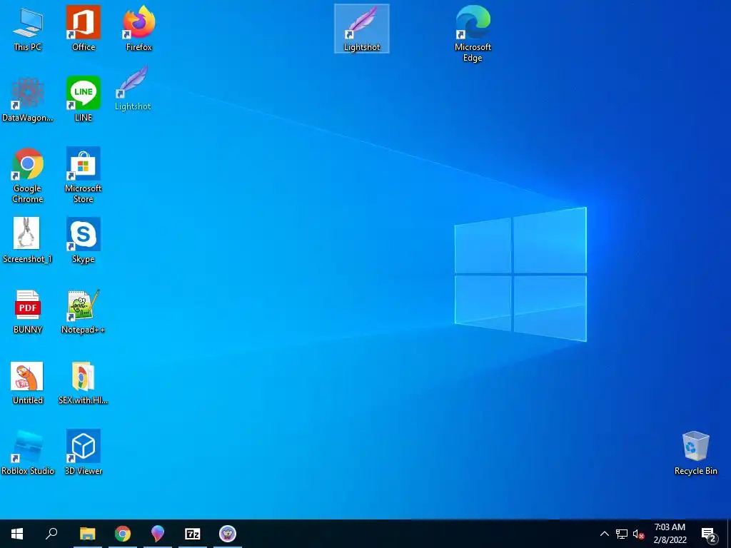Select the Recycle Bin icon
The image size is (731, 548).
tap(695, 453)
